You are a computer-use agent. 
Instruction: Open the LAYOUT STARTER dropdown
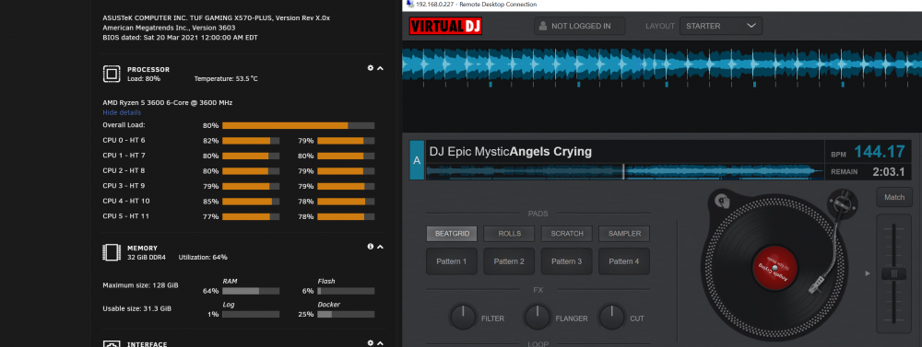point(721,27)
